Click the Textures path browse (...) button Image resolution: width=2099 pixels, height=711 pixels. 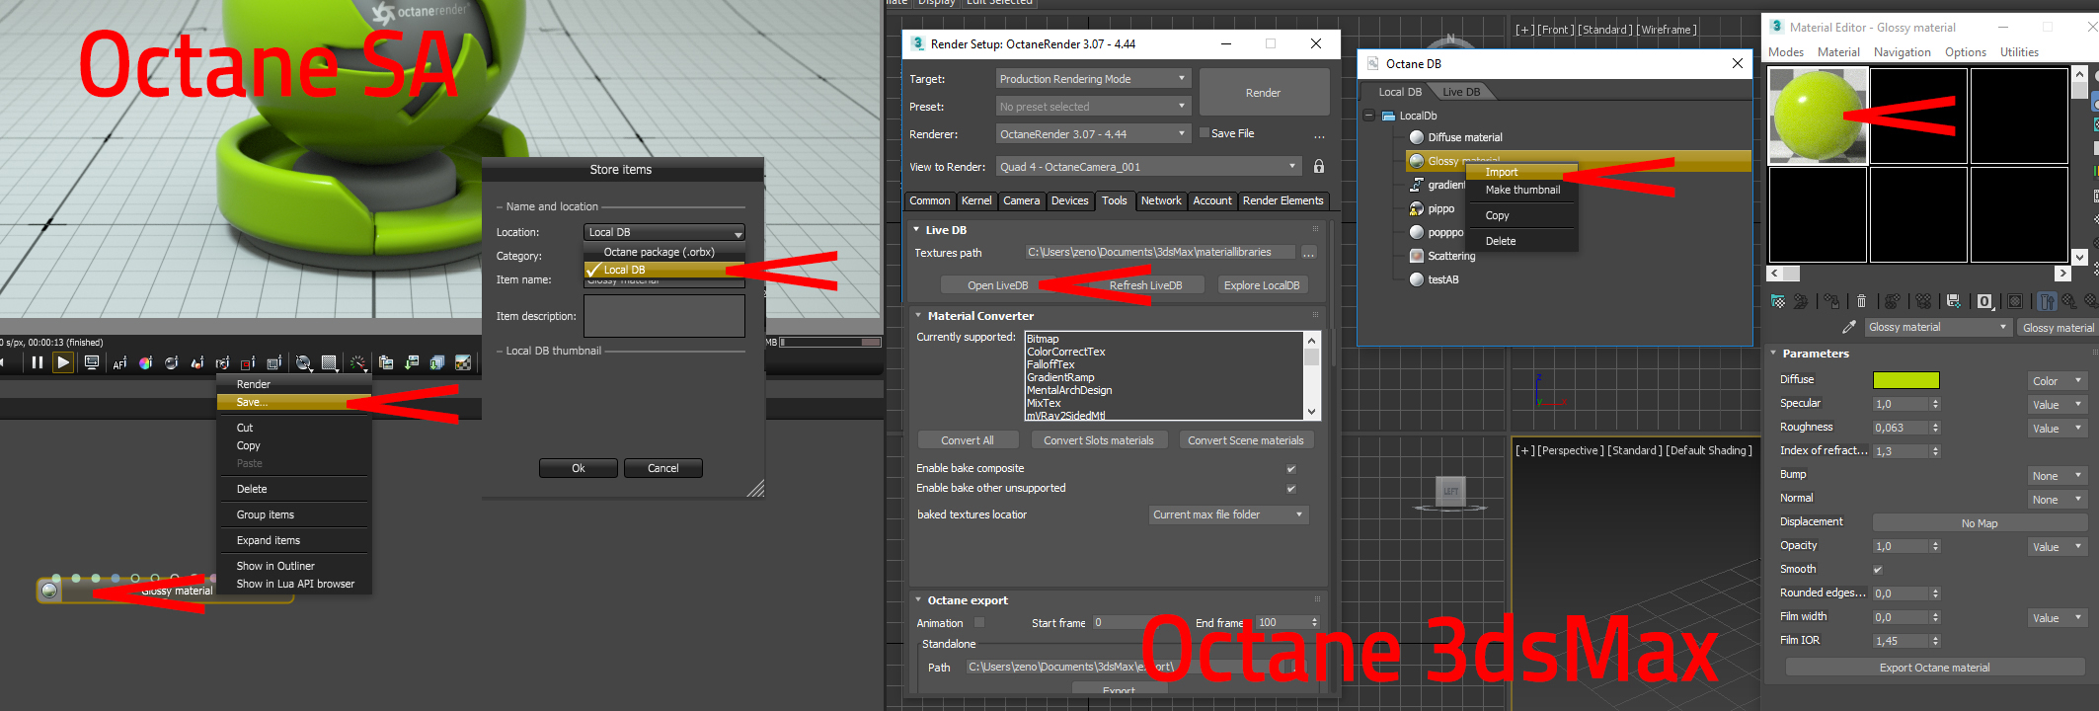click(1308, 253)
